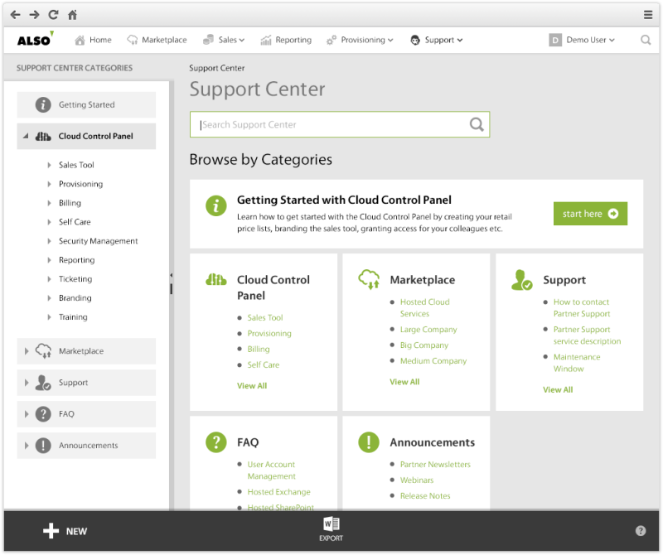The image size is (663, 555).
Task: Click into the Search Support Center field
Action: click(331, 124)
